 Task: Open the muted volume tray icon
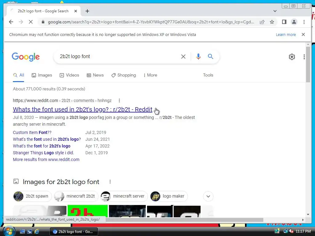pos(291,231)
